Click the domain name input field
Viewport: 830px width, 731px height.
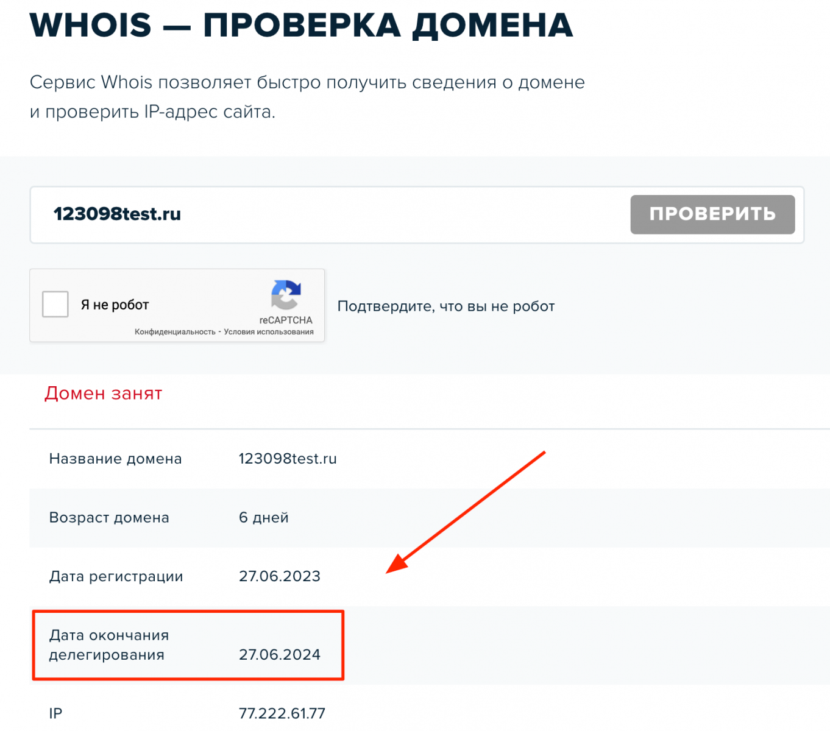329,214
